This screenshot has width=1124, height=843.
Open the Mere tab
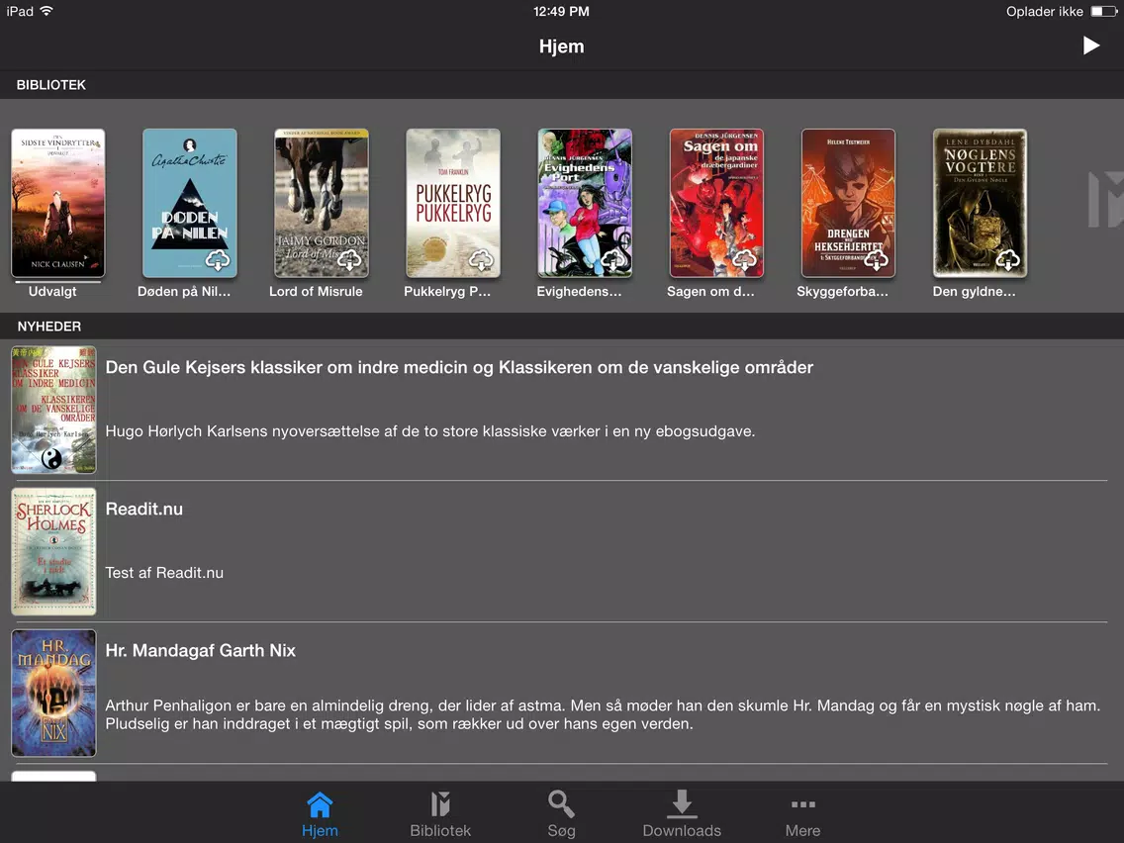point(802,814)
